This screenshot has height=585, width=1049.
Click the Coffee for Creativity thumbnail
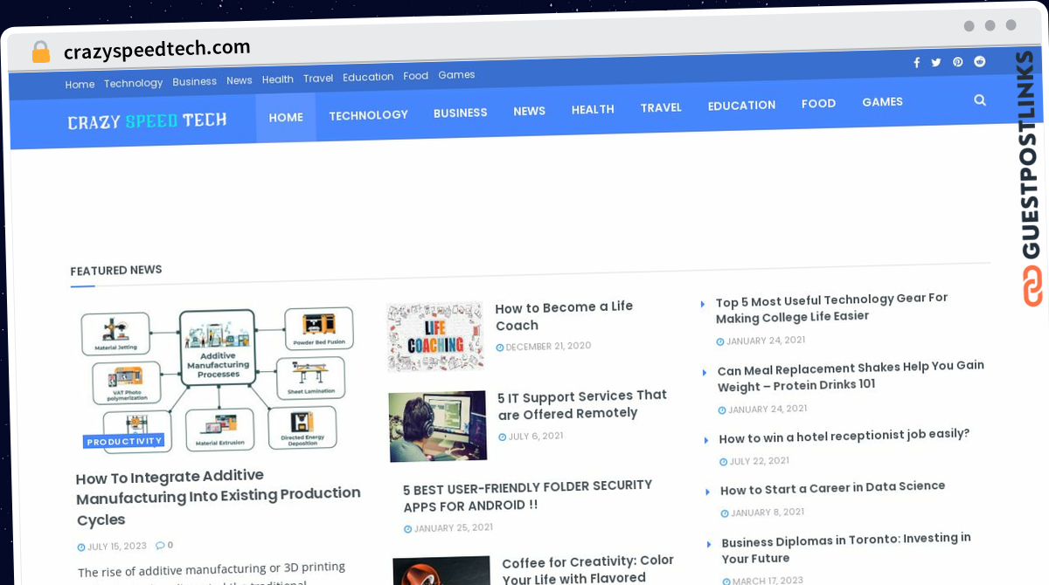click(441, 570)
